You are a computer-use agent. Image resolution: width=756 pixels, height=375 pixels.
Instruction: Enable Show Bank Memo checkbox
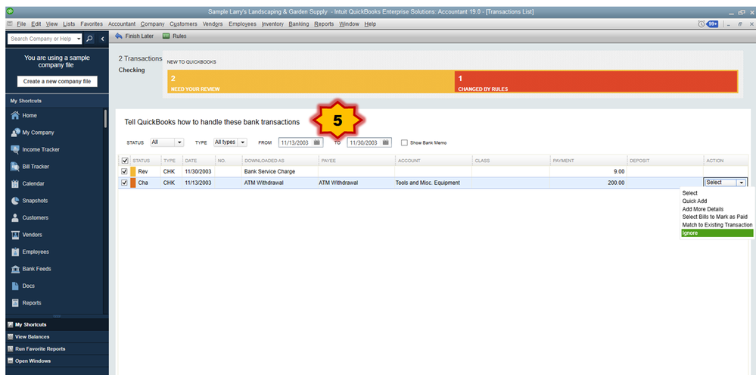point(404,143)
